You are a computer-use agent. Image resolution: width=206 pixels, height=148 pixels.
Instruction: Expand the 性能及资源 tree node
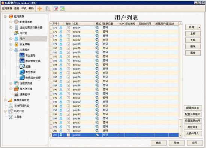click(11, 83)
